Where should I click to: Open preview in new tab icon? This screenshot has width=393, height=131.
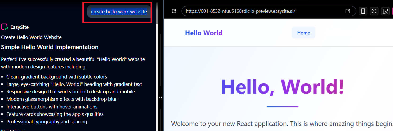click(x=348, y=11)
